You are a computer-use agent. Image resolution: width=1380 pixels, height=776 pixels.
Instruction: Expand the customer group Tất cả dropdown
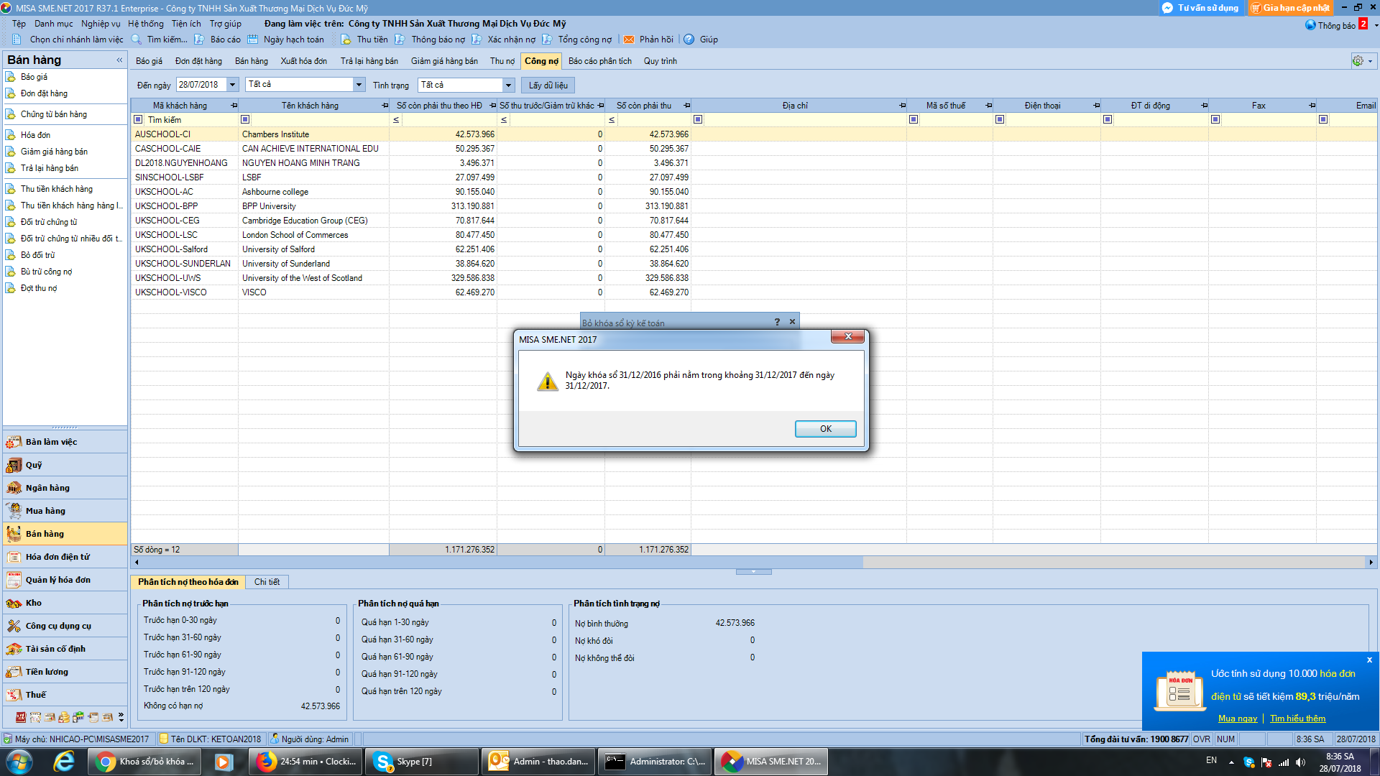(x=359, y=85)
